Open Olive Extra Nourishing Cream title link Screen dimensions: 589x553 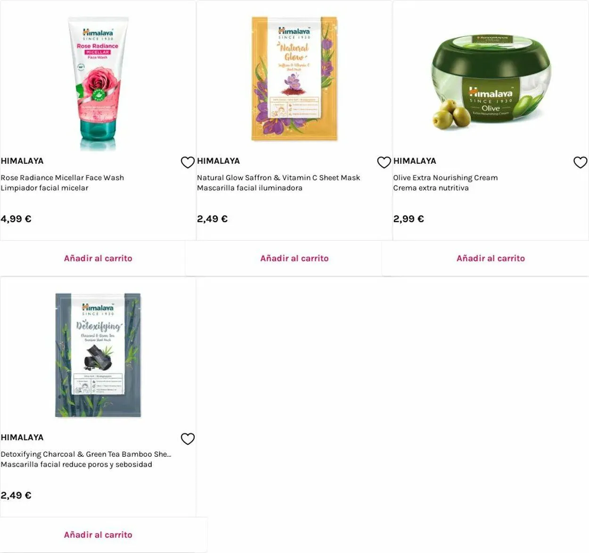pos(445,177)
